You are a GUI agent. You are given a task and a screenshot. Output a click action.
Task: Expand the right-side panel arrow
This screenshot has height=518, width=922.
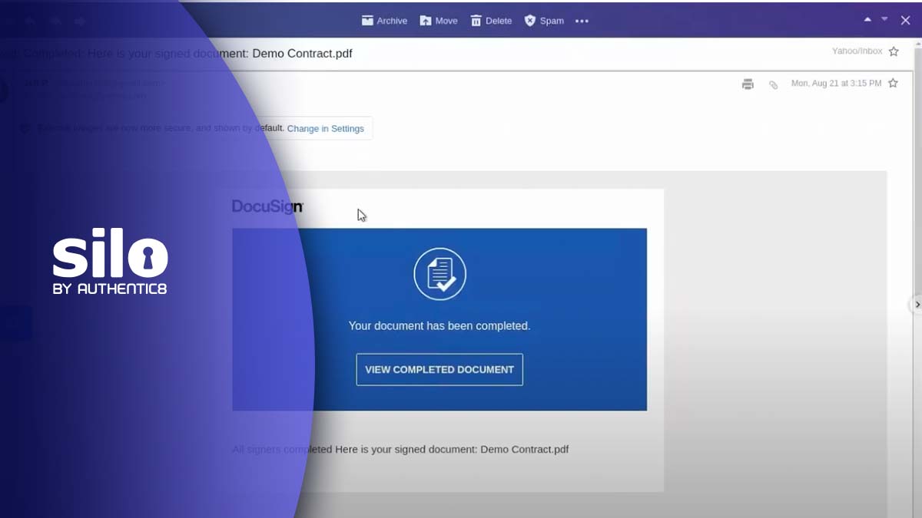pyautogui.click(x=917, y=305)
